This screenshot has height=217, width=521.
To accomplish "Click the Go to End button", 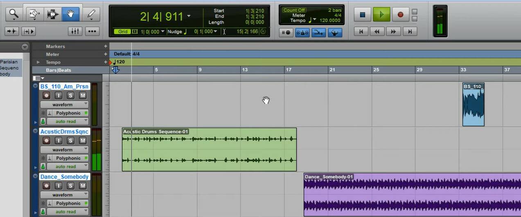I will (x=410, y=31).
